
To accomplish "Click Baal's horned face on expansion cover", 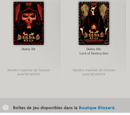I will 94,11.
